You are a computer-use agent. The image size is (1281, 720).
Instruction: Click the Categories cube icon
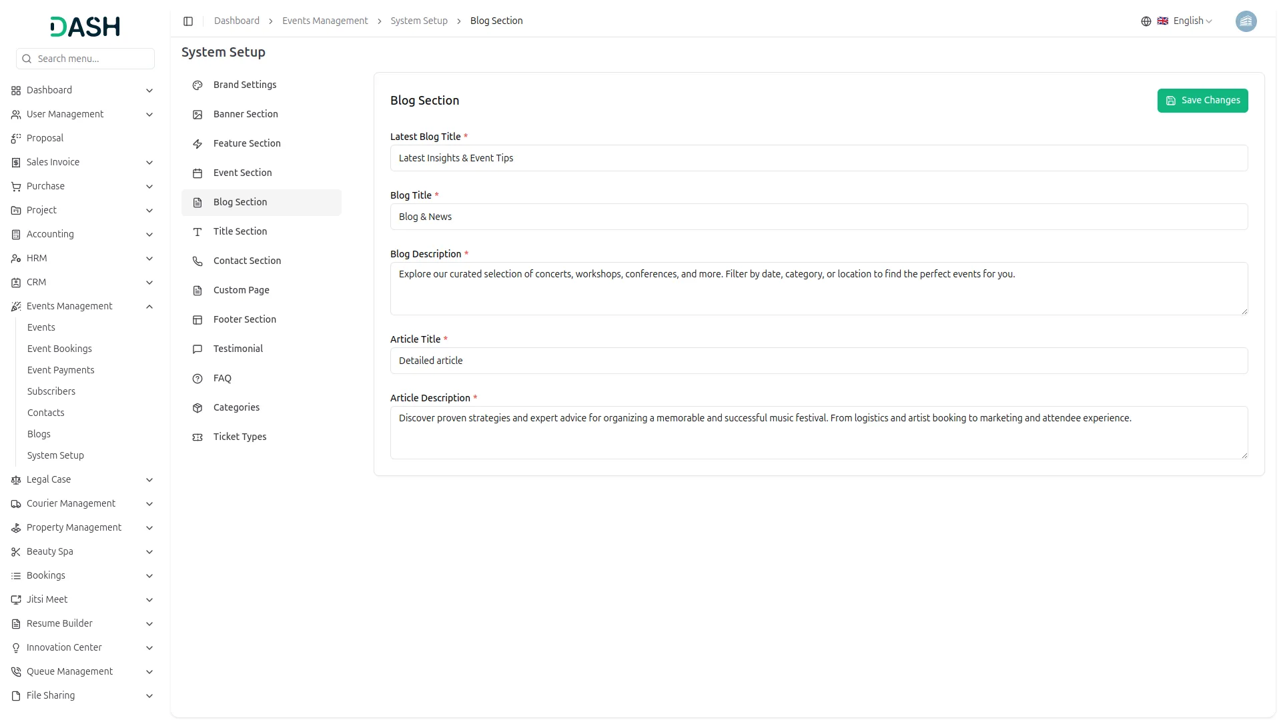point(197,408)
